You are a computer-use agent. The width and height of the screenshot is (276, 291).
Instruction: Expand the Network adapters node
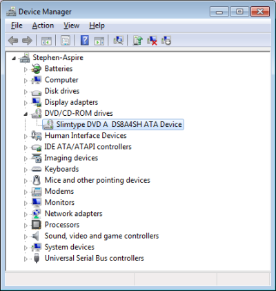click(x=26, y=214)
